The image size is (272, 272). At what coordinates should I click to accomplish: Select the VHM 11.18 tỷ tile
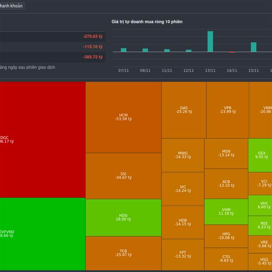pos(226,212)
